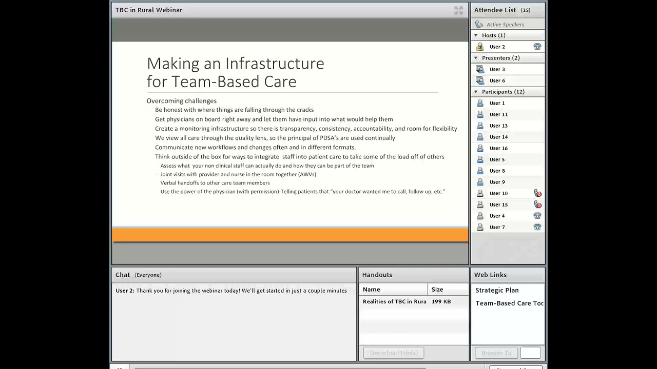Click the Presenters (2) group label
The height and width of the screenshot is (369, 657).
point(500,58)
